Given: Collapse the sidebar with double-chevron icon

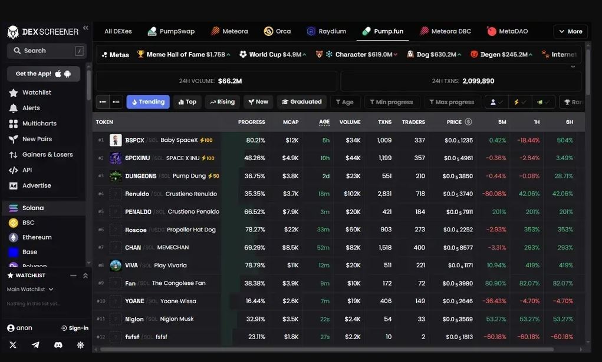Looking at the screenshot, I should tap(85, 28).
